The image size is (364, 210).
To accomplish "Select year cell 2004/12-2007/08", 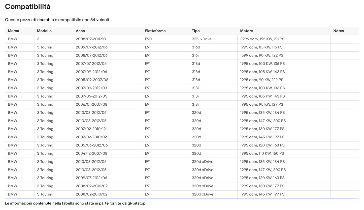I will tap(108, 154).
